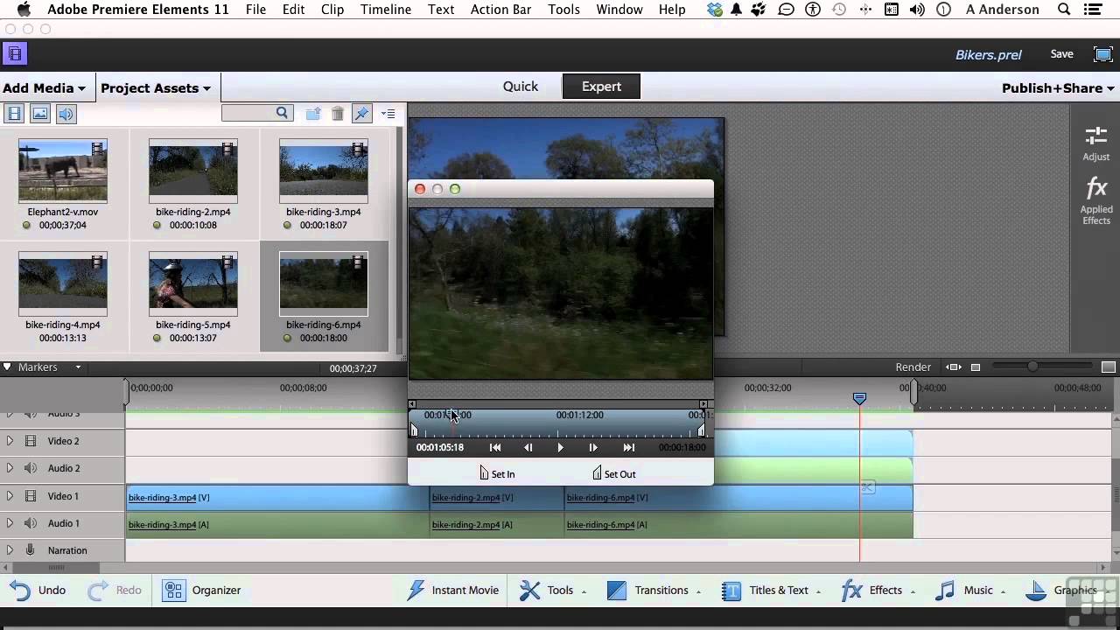
Task: Open the Applied Effects panel
Action: coord(1096,202)
